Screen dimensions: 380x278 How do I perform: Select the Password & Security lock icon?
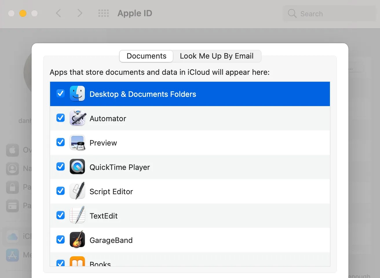click(12, 187)
